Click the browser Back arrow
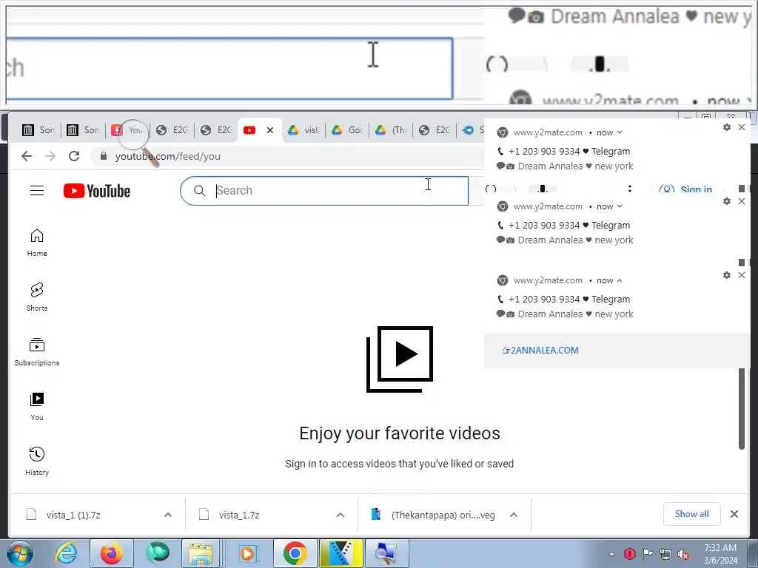The image size is (758, 568). (x=27, y=156)
